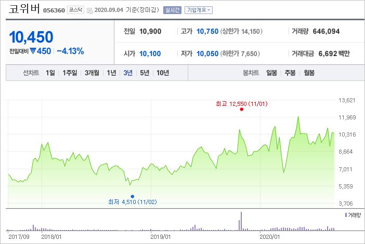
Task: Click the stock code 056360
Action: 54,10
